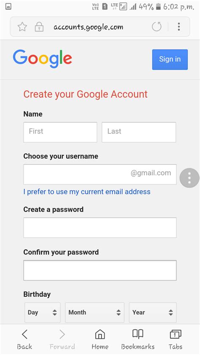The image size is (200, 355).
Task: Reload the page with refresh icon
Action: [x=157, y=27]
